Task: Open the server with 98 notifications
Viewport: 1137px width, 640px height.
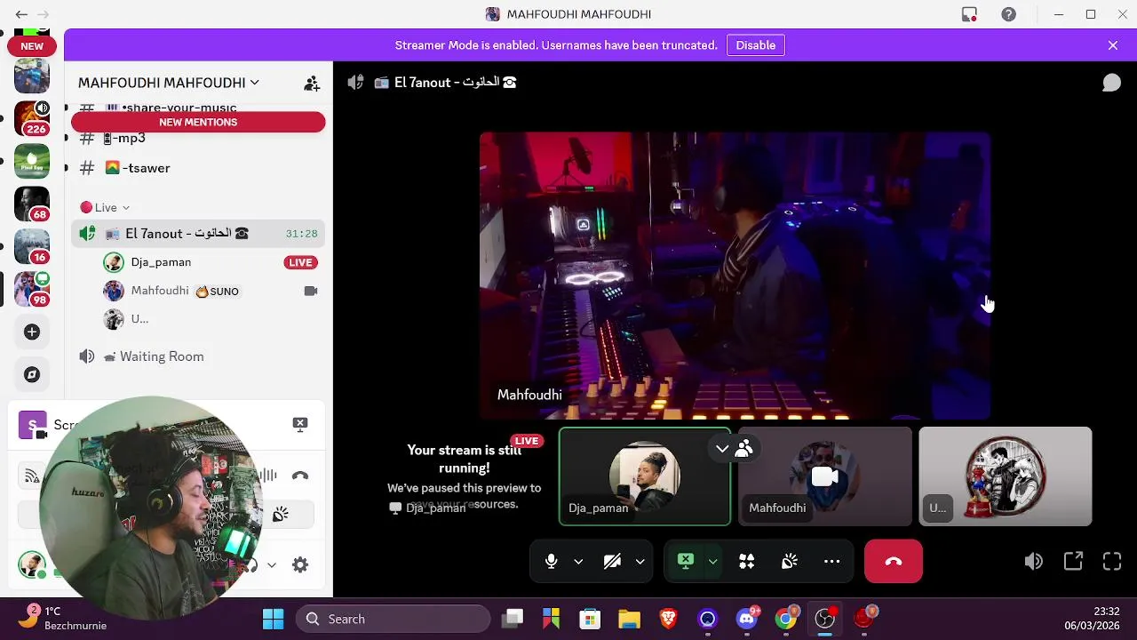Action: click(x=32, y=289)
